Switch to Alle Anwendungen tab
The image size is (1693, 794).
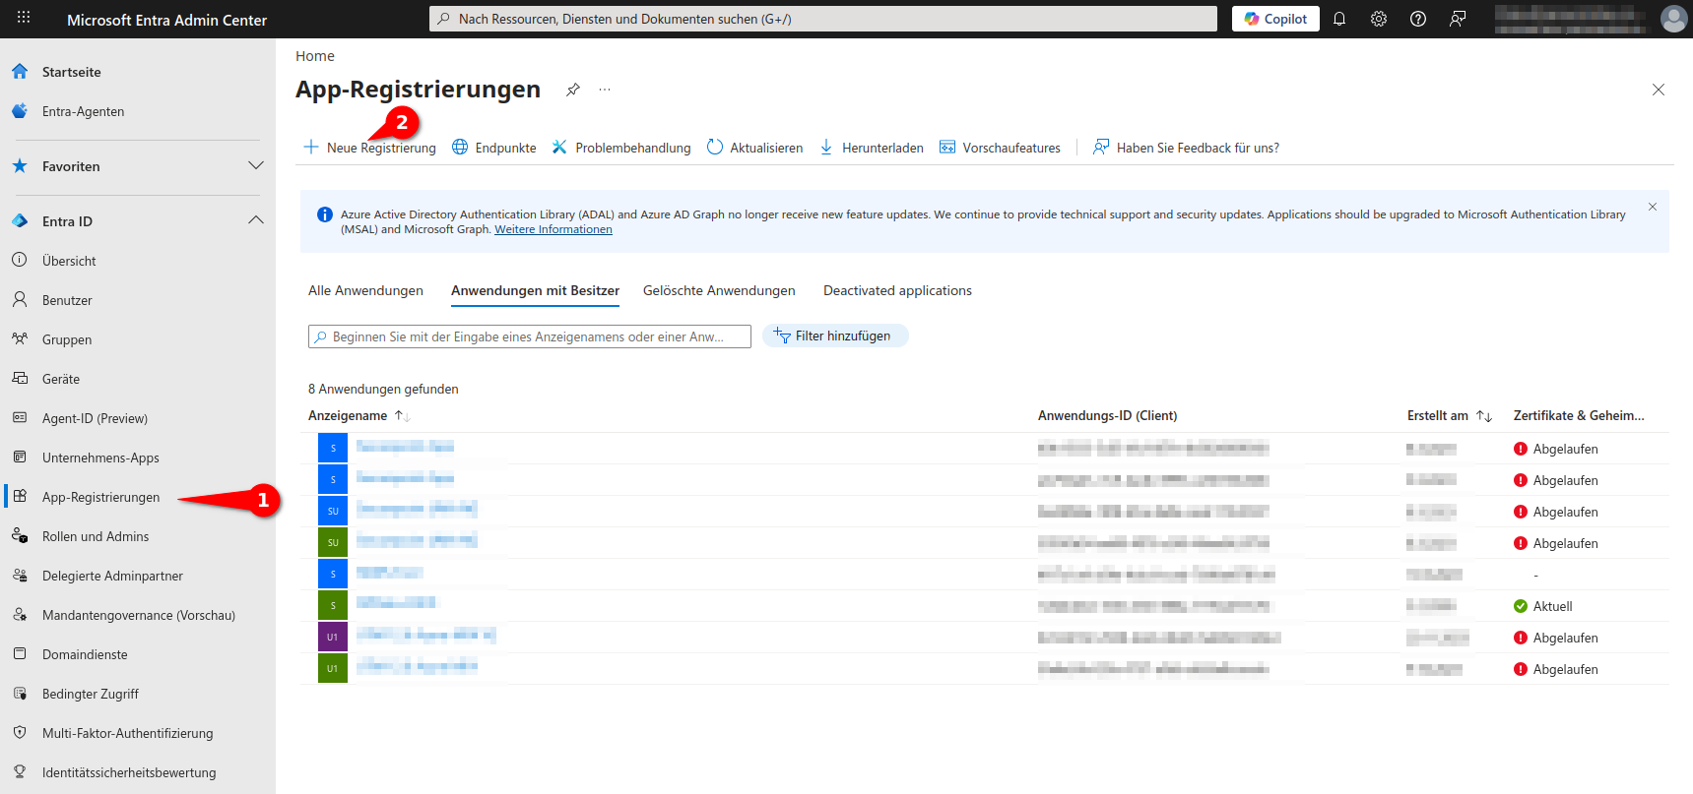pos(365,290)
